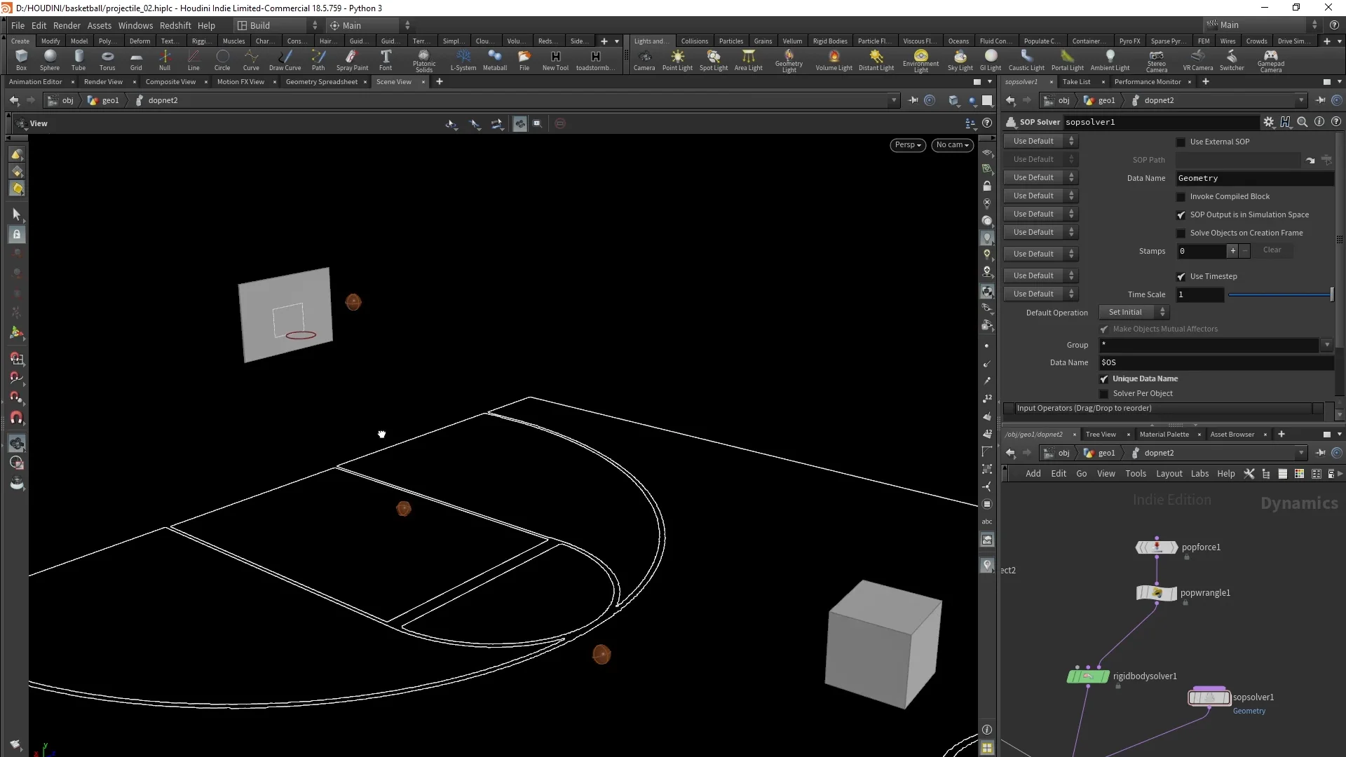The image size is (1346, 757).
Task: Click the rigidbodysolver1 node icon
Action: [x=1088, y=676]
